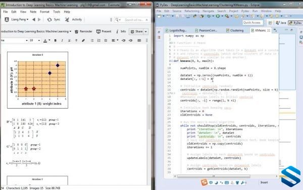Expand the Share button dropdown arrow
Viewport: 303px width, 190px height.
146,32
